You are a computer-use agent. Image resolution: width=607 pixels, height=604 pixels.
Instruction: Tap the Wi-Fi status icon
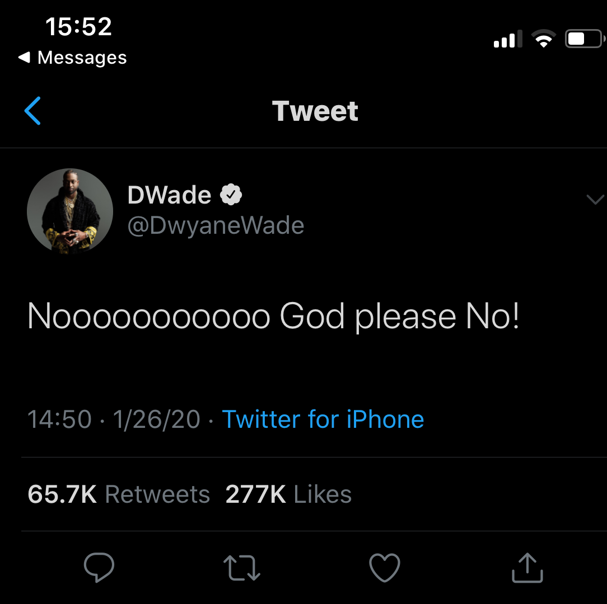[543, 40]
